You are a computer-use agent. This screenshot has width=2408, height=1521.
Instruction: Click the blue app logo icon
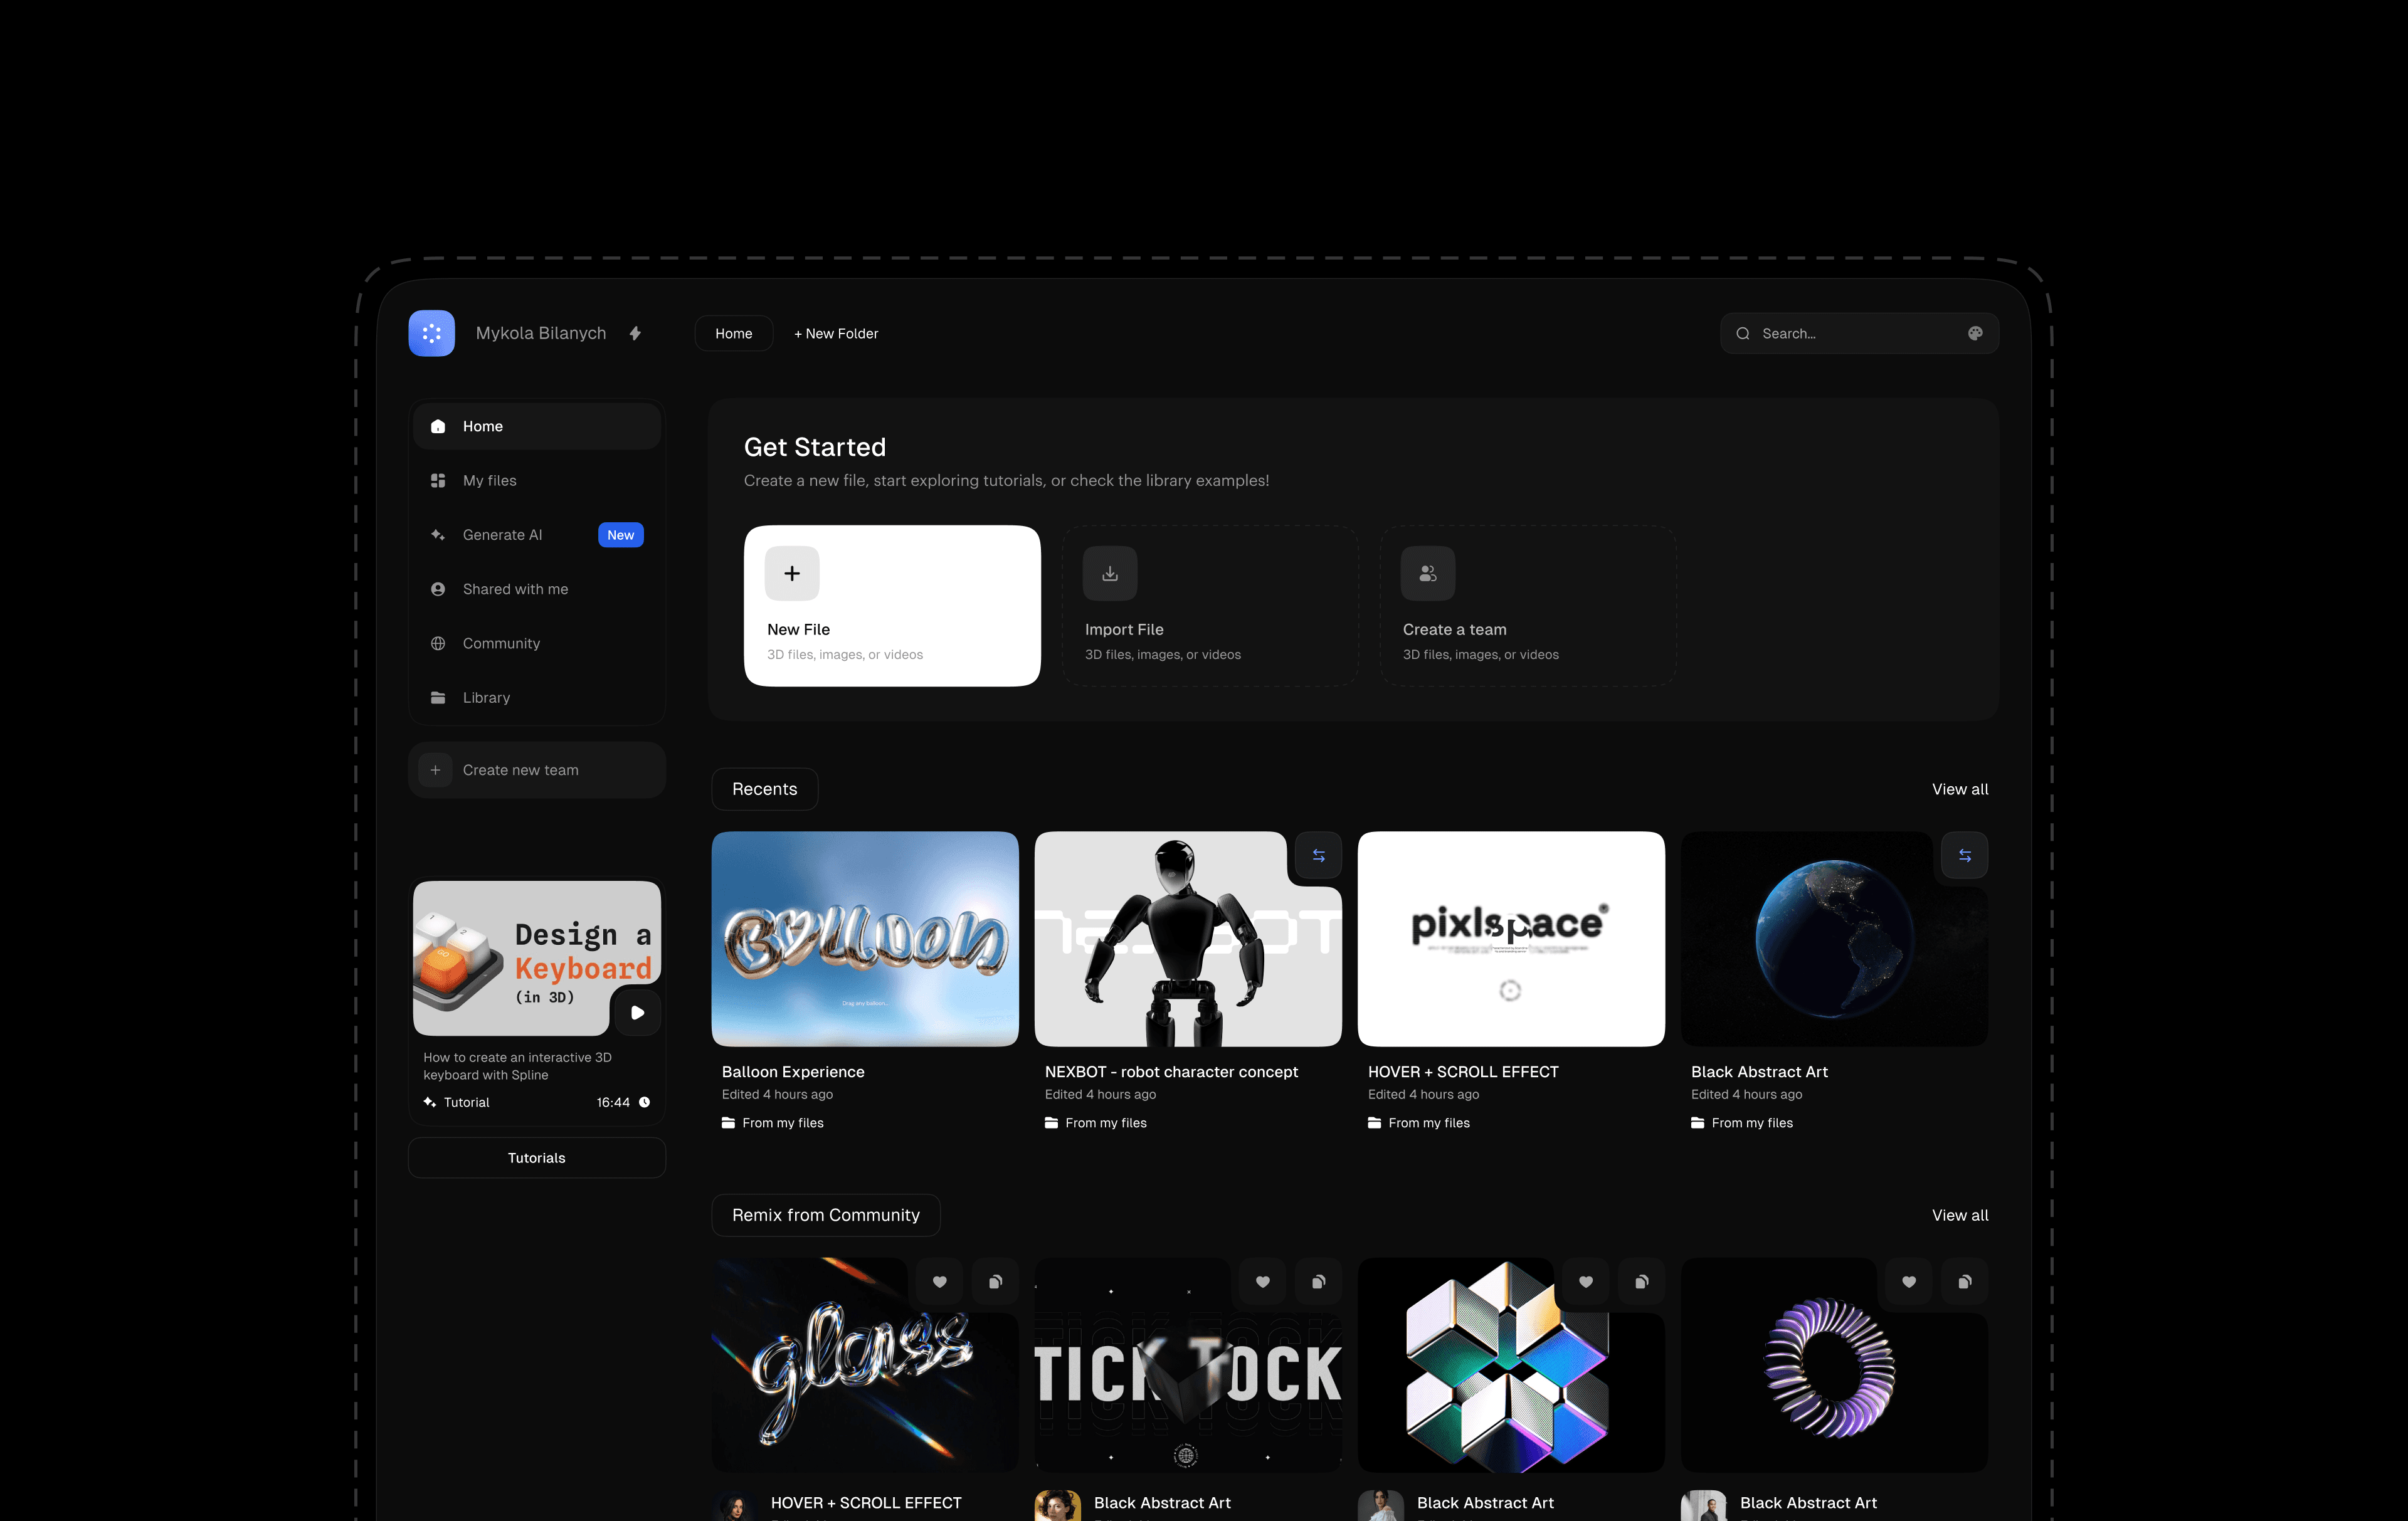[431, 333]
